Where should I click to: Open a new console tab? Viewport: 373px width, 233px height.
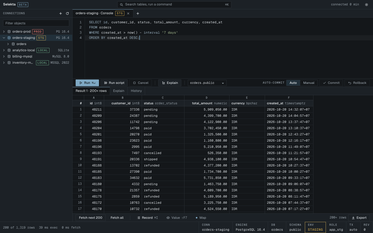coord(138,13)
